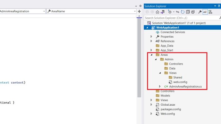Open Solution Explorer window options dropdown
The width and height of the screenshot is (221, 124).
215,6
